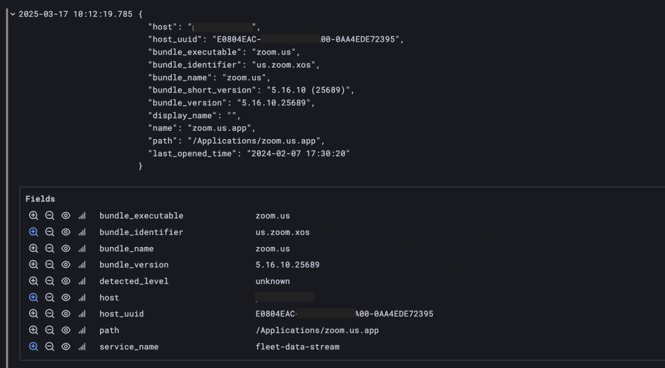Filter out path field value
The height and width of the screenshot is (368, 665).
(x=49, y=330)
